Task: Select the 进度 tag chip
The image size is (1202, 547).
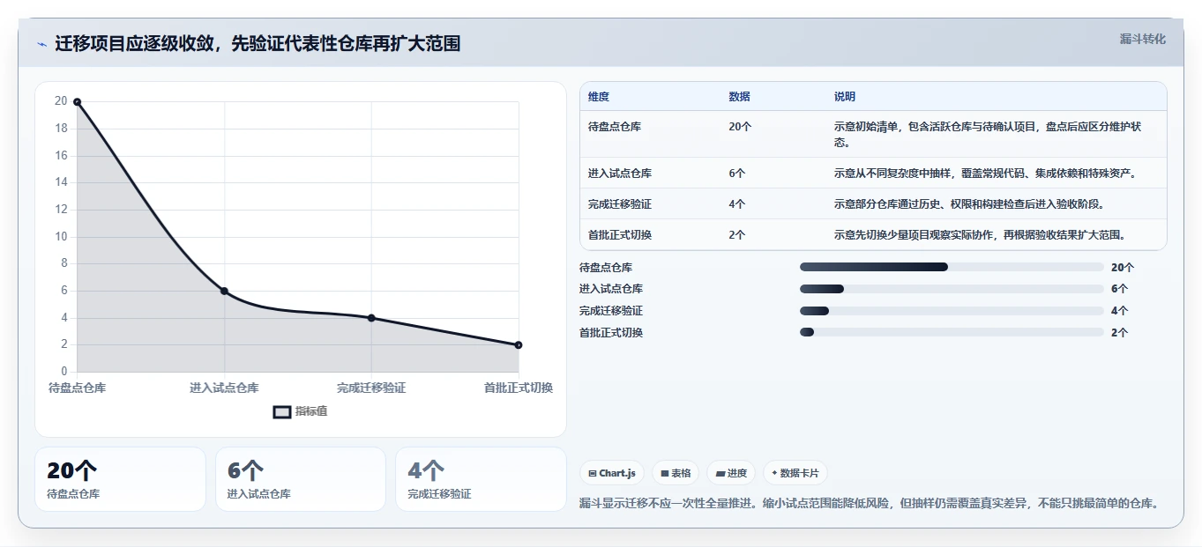Action: (x=731, y=473)
